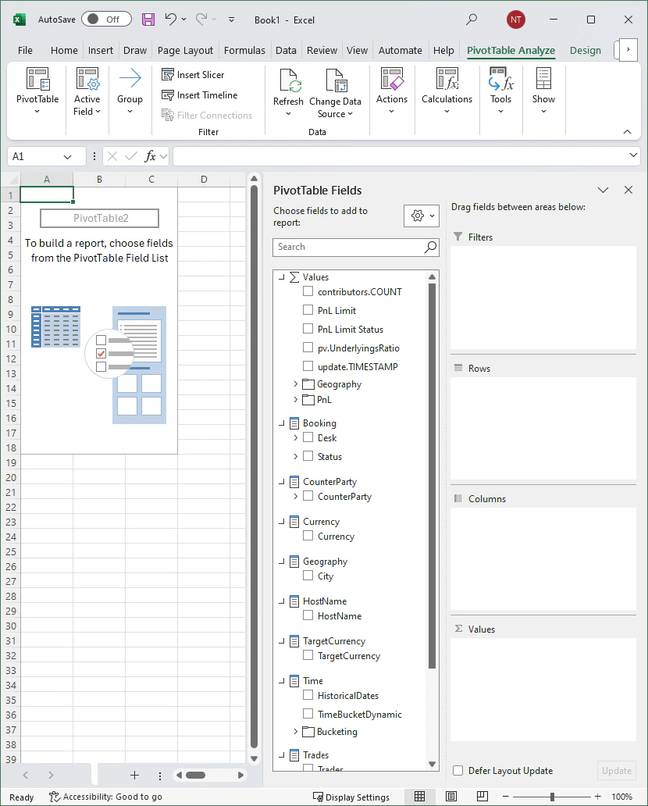Check the City field
This screenshot has width=648, height=806.
(x=308, y=576)
